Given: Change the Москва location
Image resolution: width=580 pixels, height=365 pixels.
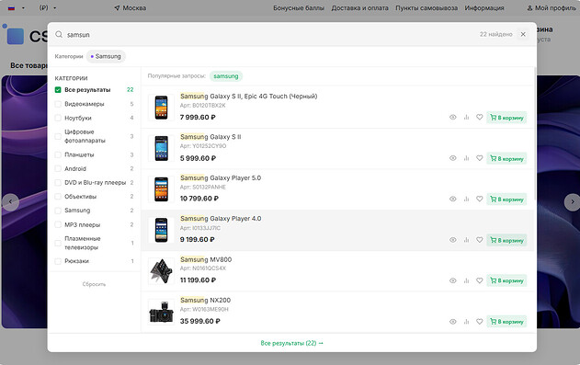Looking at the screenshot, I should click(130, 7).
